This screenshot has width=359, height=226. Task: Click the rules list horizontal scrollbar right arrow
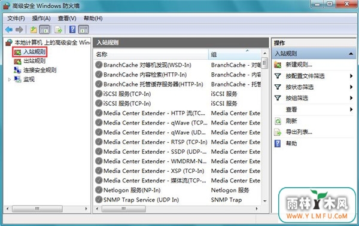pyautogui.click(x=257, y=209)
